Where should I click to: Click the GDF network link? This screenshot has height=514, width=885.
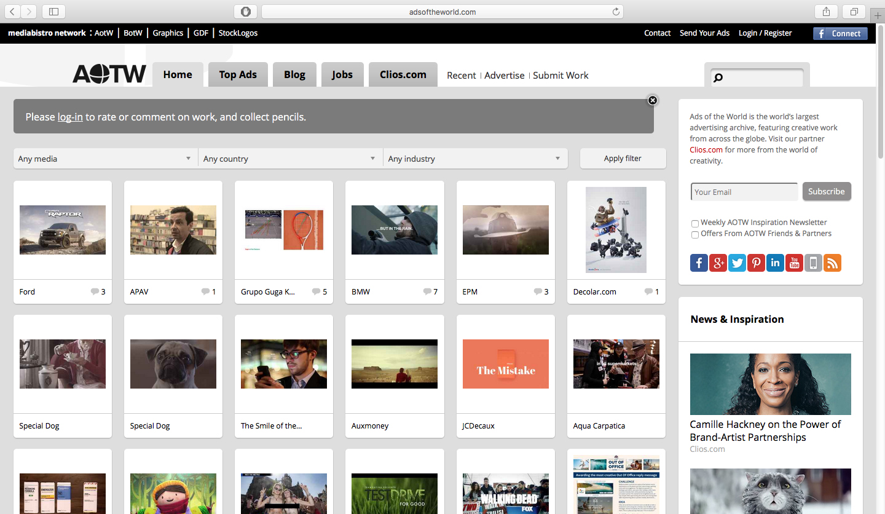coord(201,33)
